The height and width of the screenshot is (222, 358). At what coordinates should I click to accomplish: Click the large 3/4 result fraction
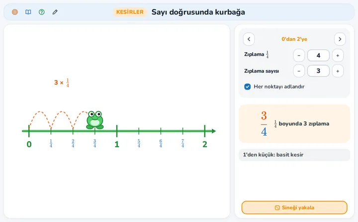[264, 124]
